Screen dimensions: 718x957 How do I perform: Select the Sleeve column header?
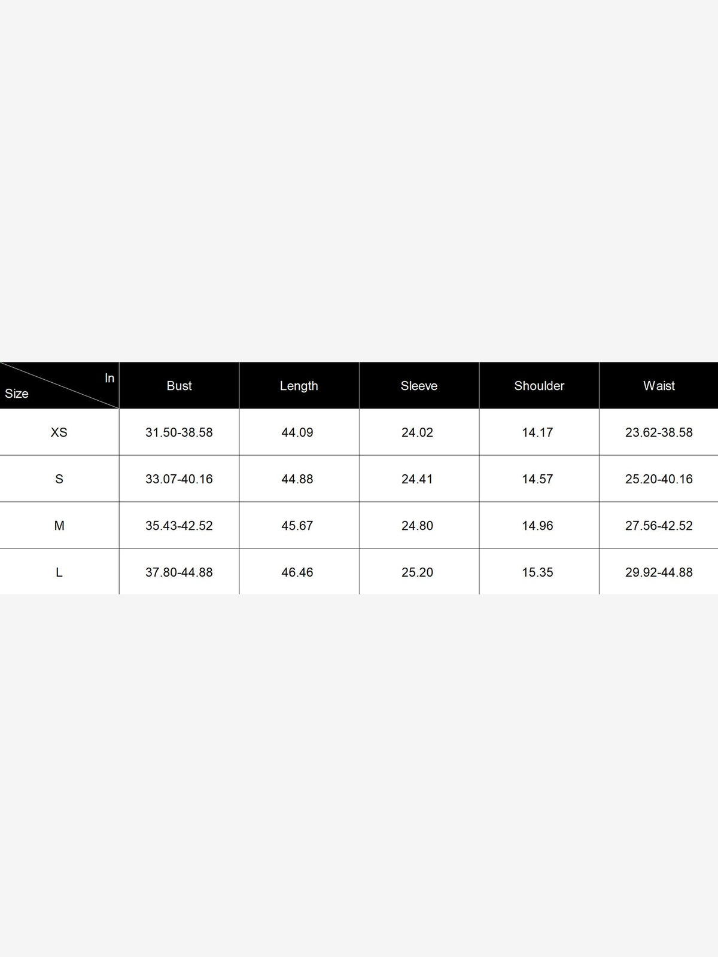pos(419,386)
